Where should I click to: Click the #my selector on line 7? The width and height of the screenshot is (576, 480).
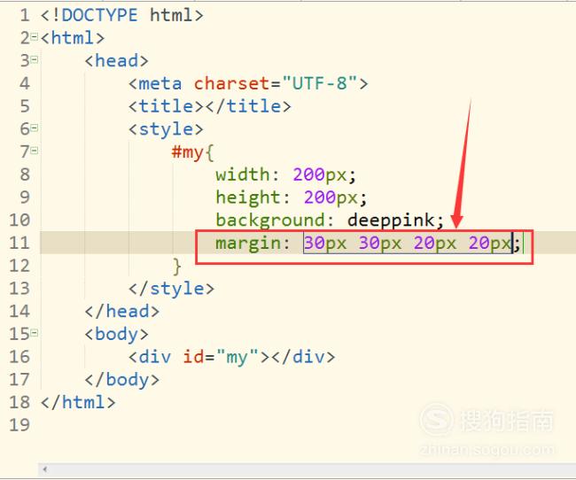[187, 152]
